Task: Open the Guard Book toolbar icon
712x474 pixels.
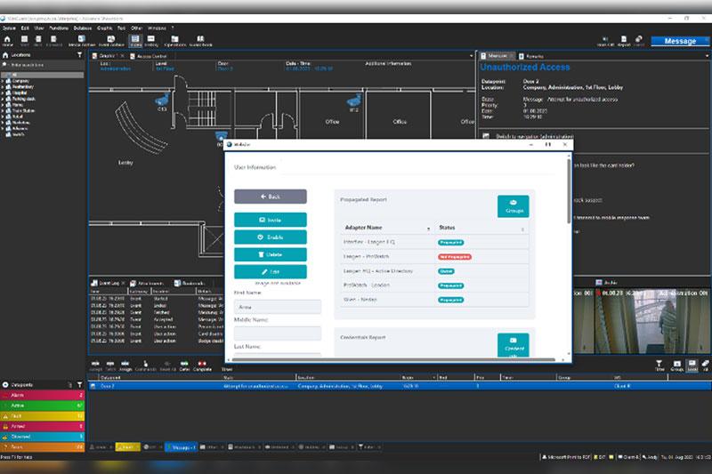Action: (200, 40)
